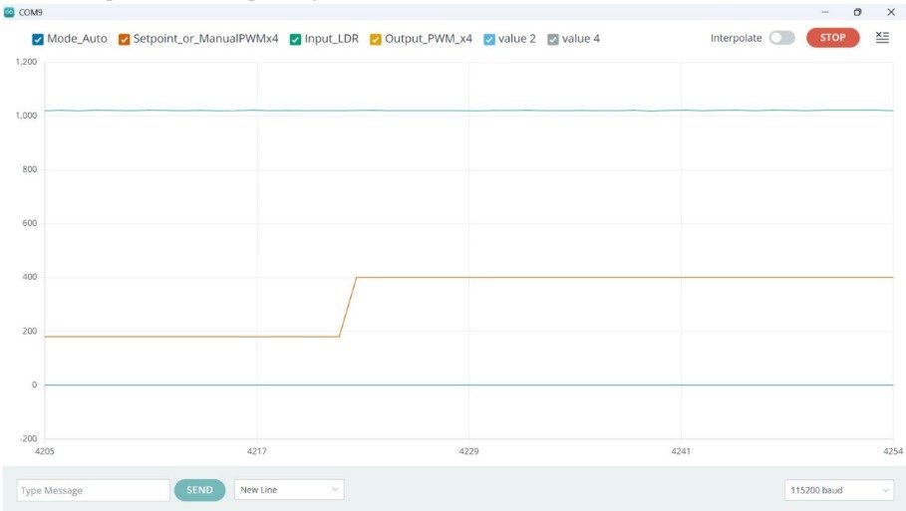Toggle the value 2 series checkbox
Viewport: 906px width, 511px height.
(489, 39)
